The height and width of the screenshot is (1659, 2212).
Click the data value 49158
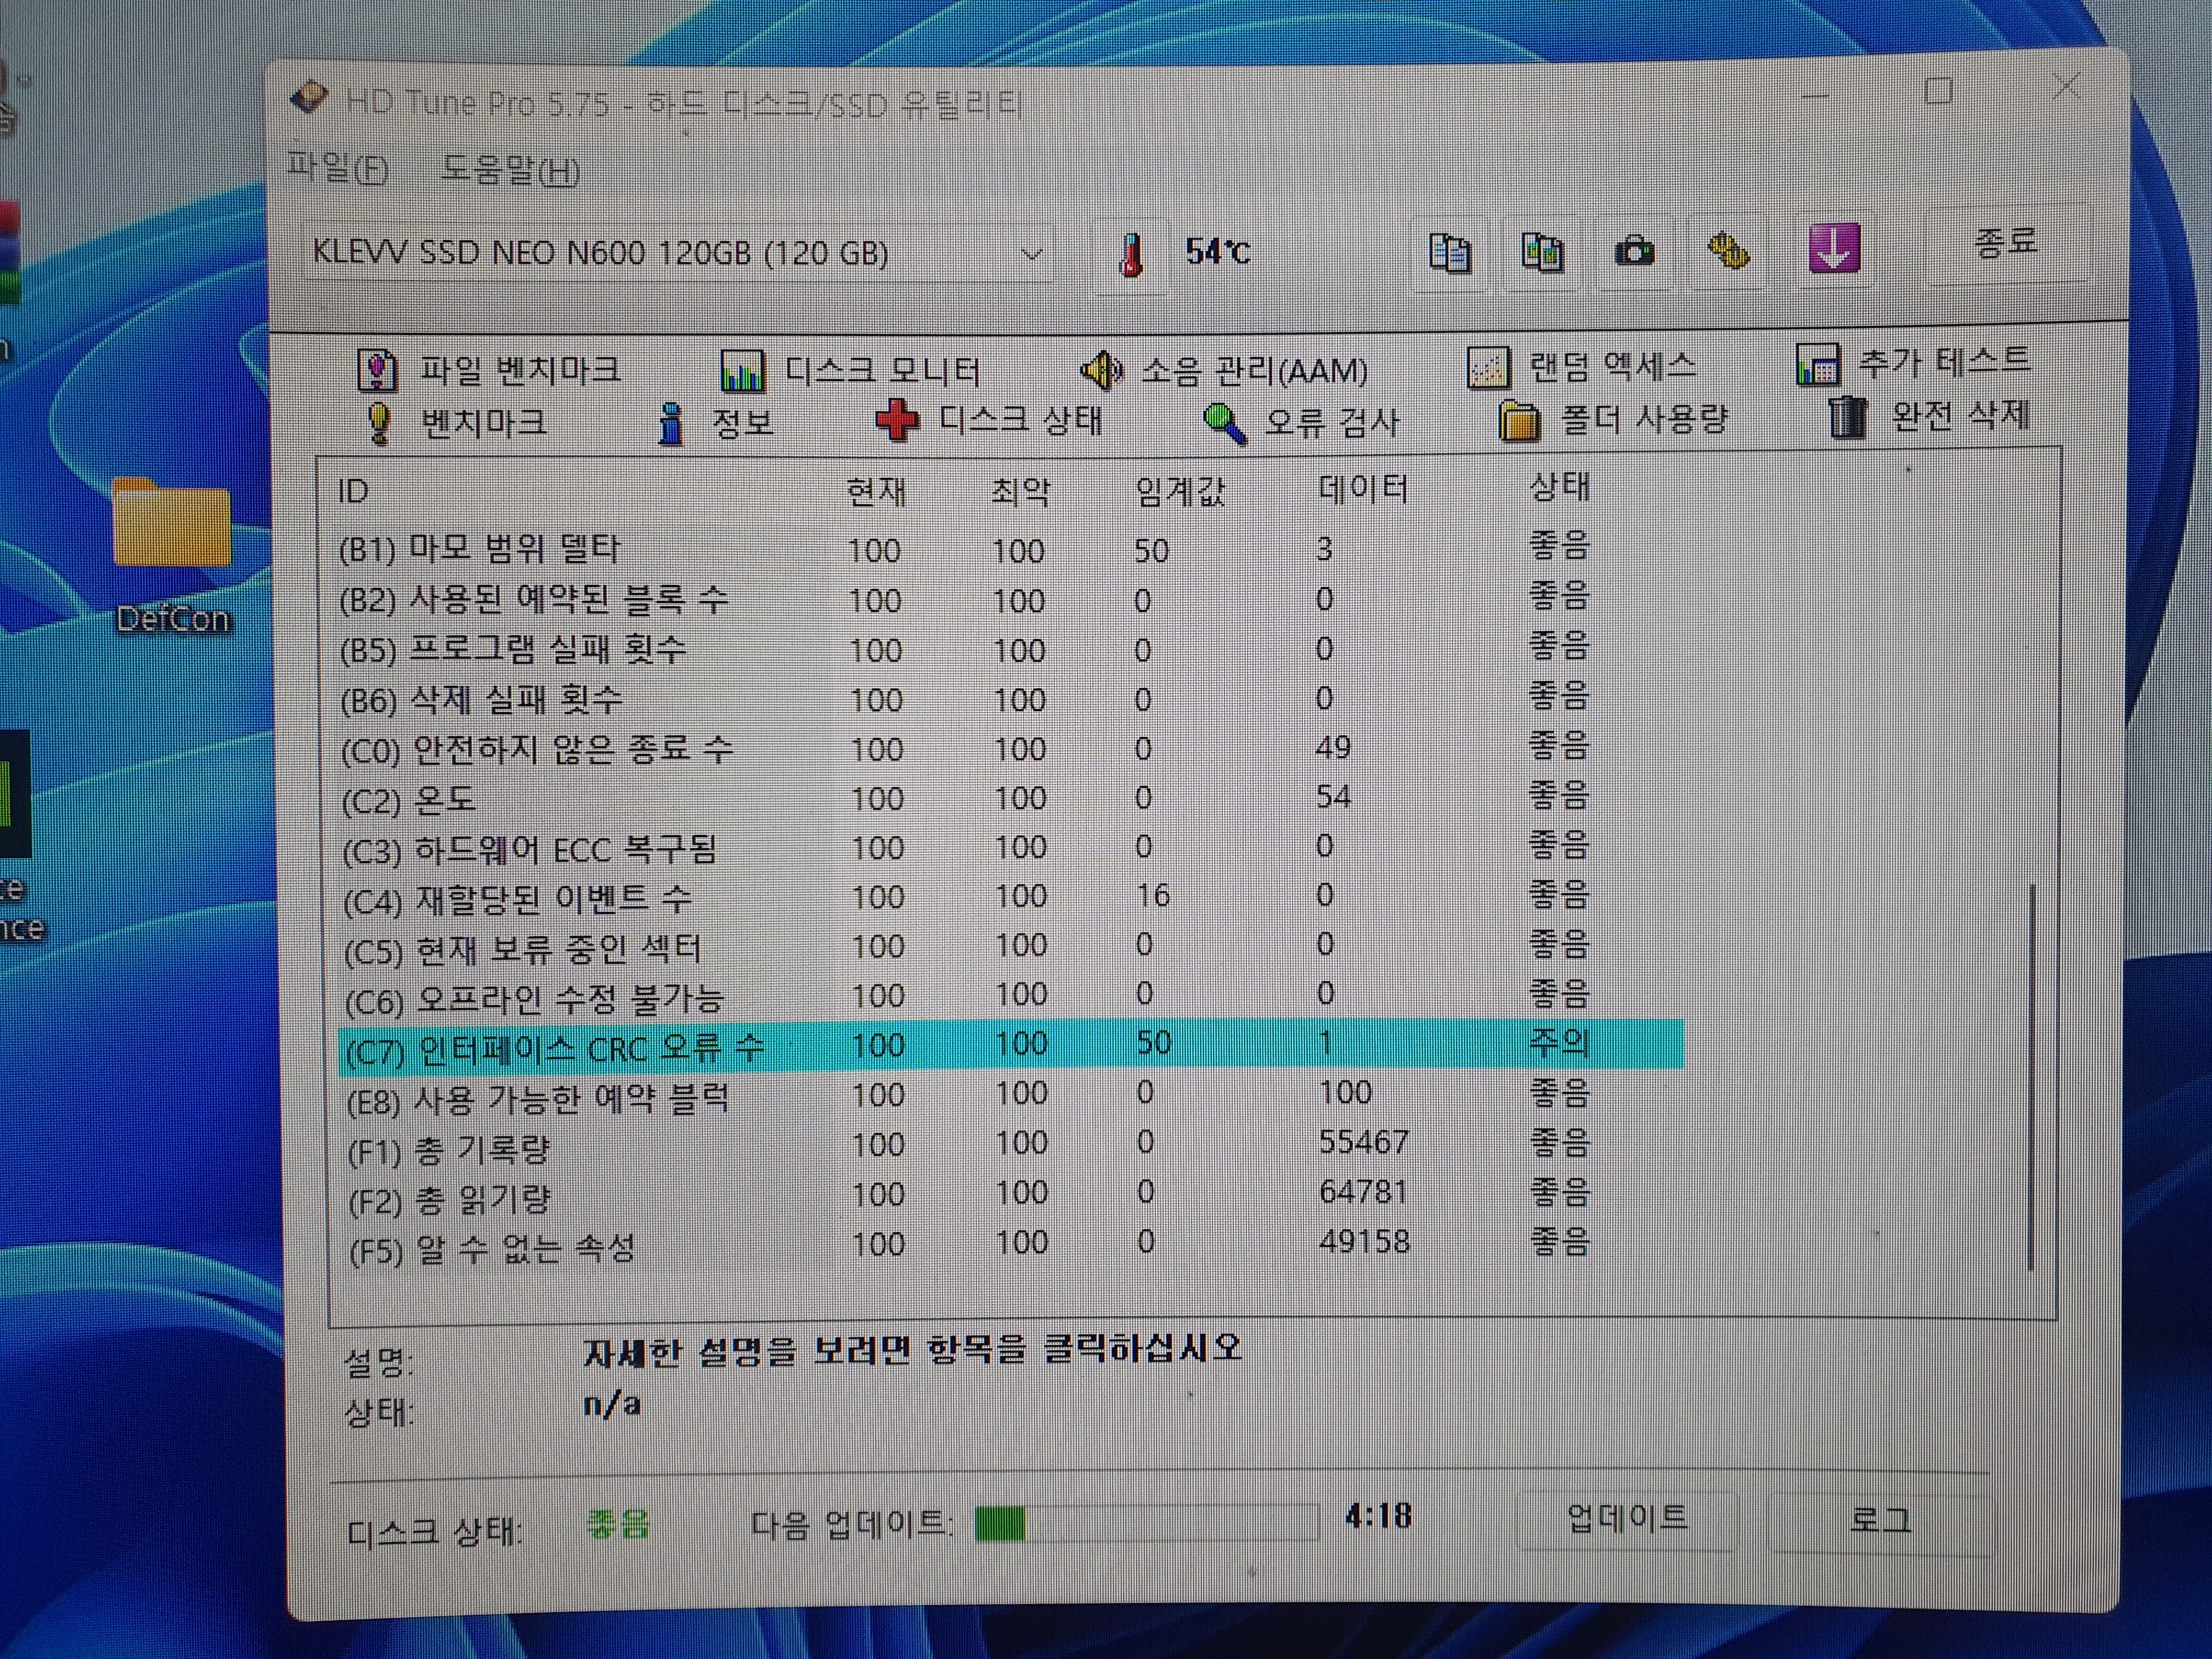click(x=1364, y=1242)
